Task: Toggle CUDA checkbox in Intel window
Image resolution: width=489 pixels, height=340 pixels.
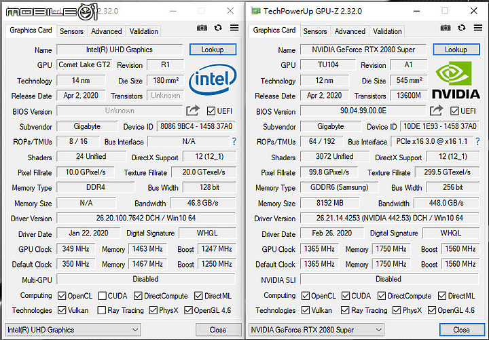Action: [x=102, y=296]
